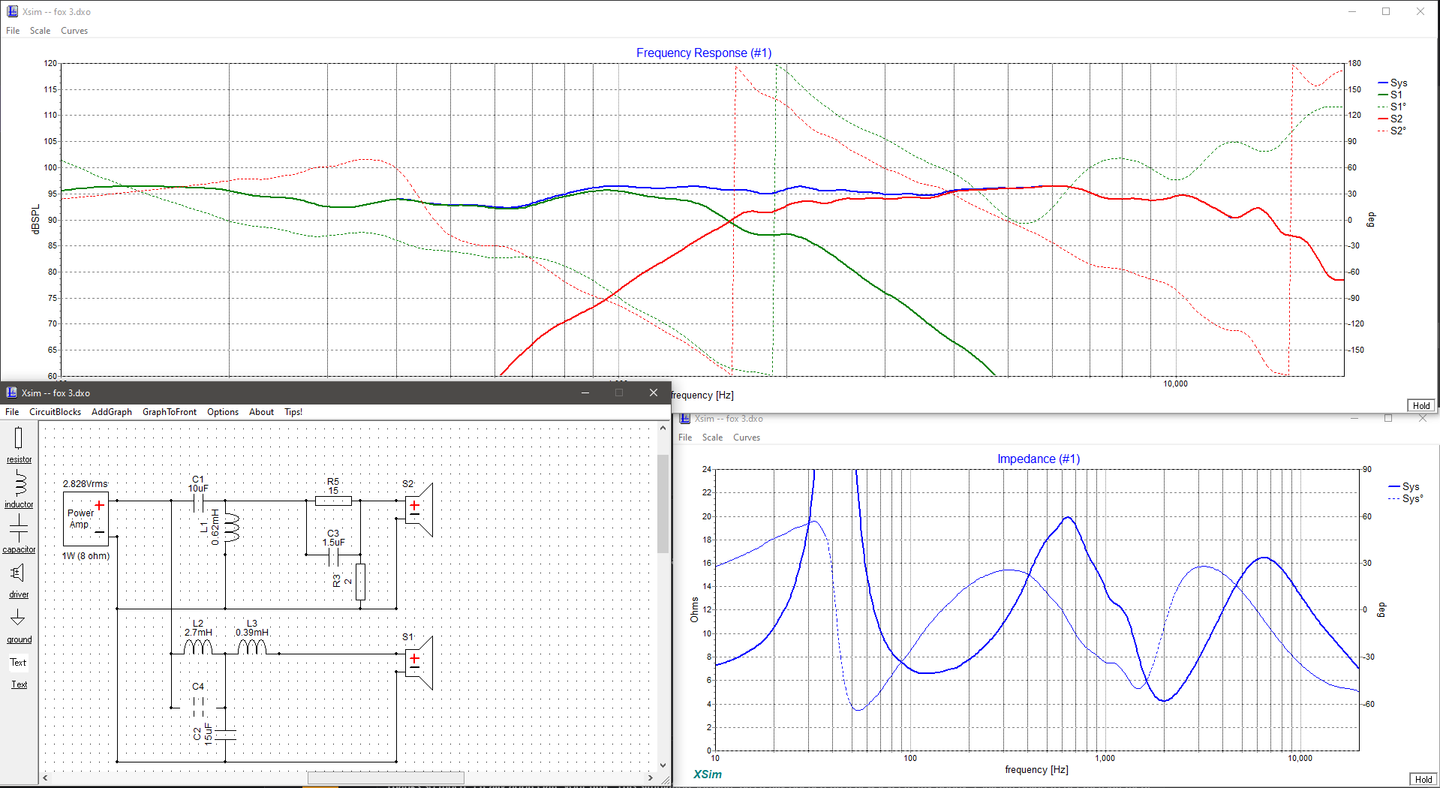Open File menu in schematic window
The image size is (1440, 788).
12,412
